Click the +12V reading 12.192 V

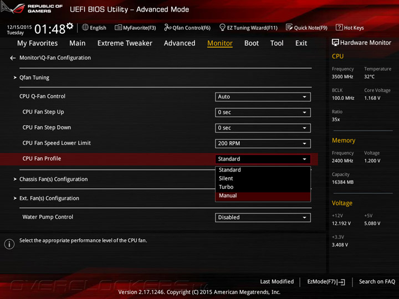click(341, 224)
